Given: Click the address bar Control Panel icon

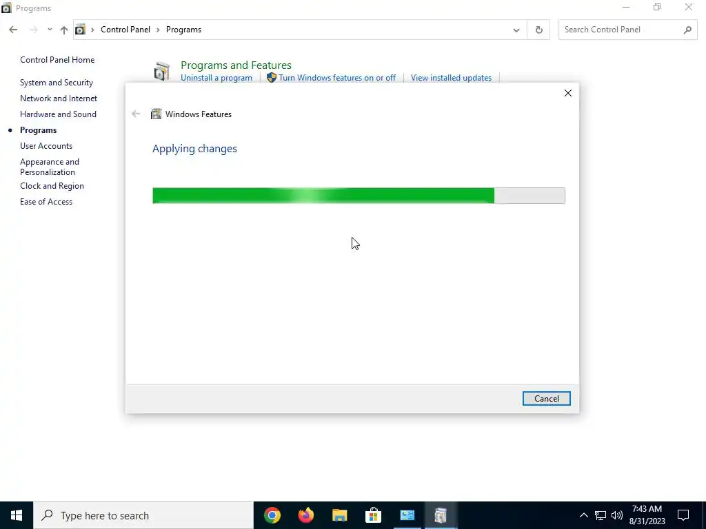Looking at the screenshot, I should point(80,30).
